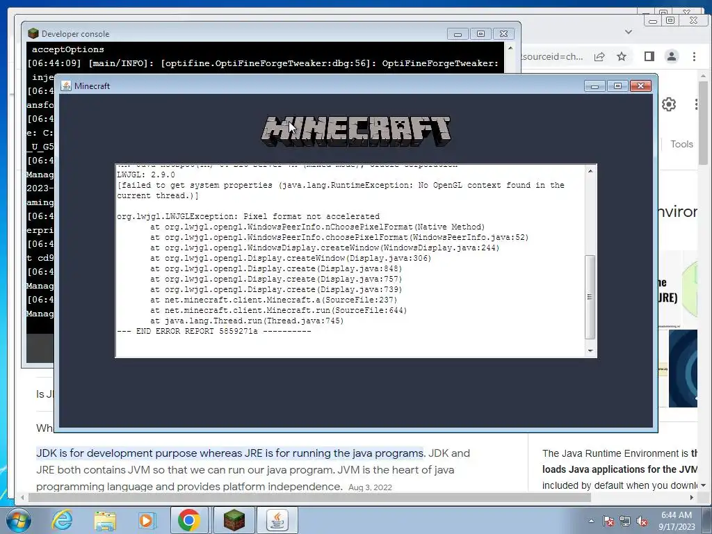Viewport: 712px width, 534px height.
Task: Show hidden tray icons arrow
Action: click(x=591, y=521)
